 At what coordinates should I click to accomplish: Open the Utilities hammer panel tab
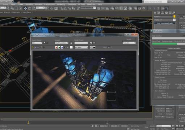click(174, 13)
